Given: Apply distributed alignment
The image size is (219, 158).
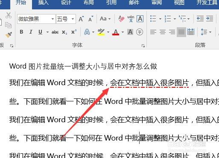Looking at the screenshot, I should click(x=191, y=32).
